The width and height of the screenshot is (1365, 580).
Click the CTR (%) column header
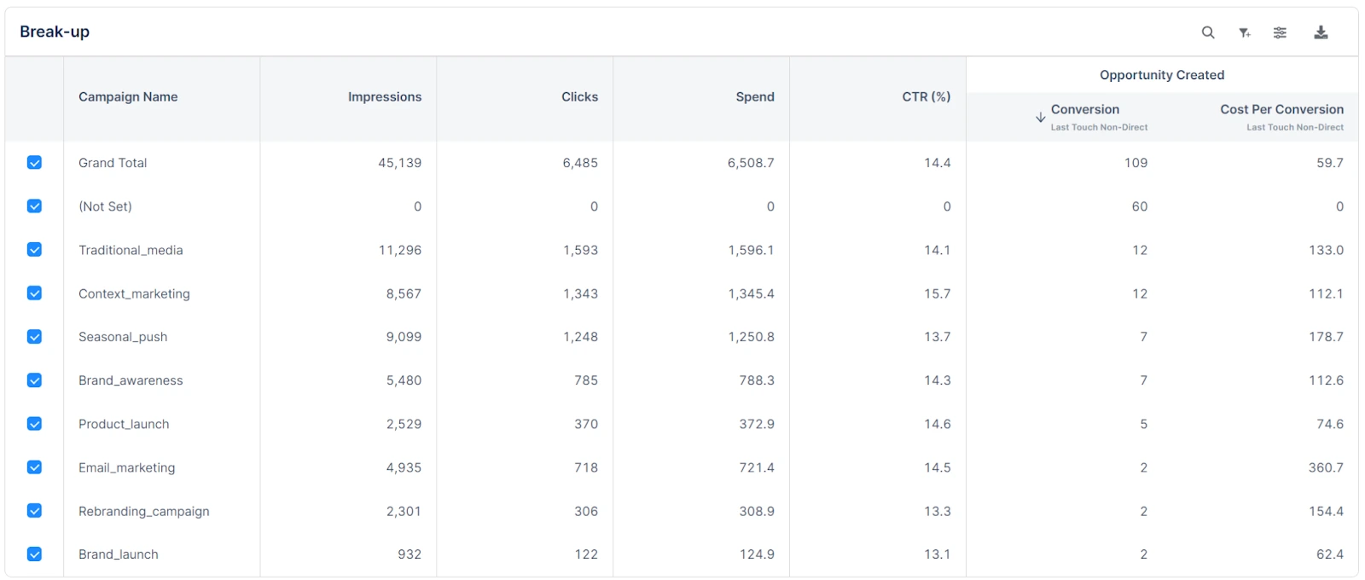(x=926, y=96)
